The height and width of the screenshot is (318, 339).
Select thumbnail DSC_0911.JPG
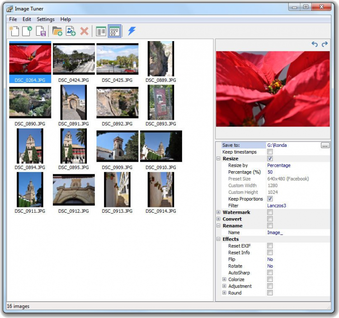30,193
